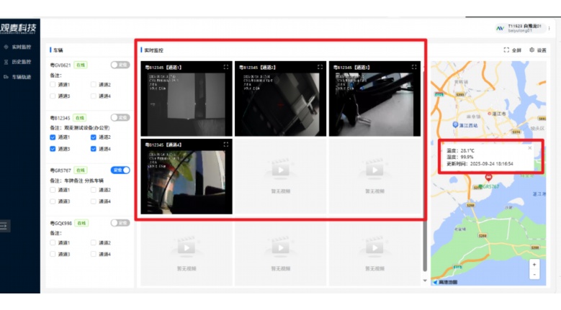The image size is (561, 310).
Task: Select the 通道1 live video feed
Action: 187,99
